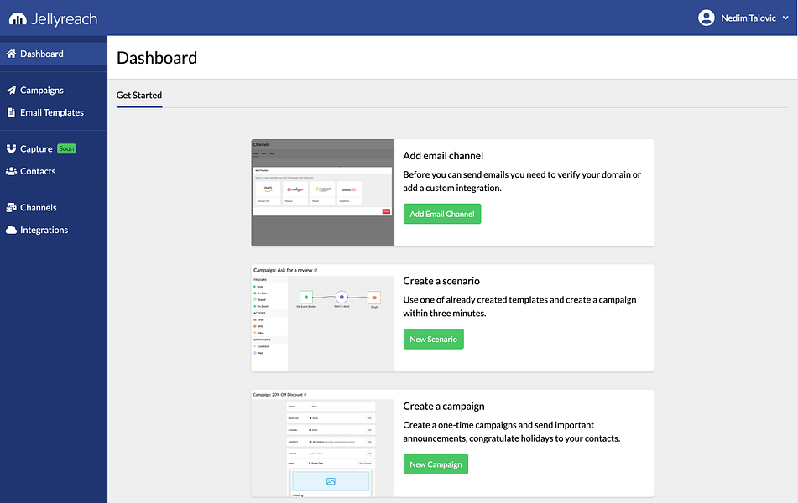
Task: Click the Create a campaign heading
Action: pos(444,407)
